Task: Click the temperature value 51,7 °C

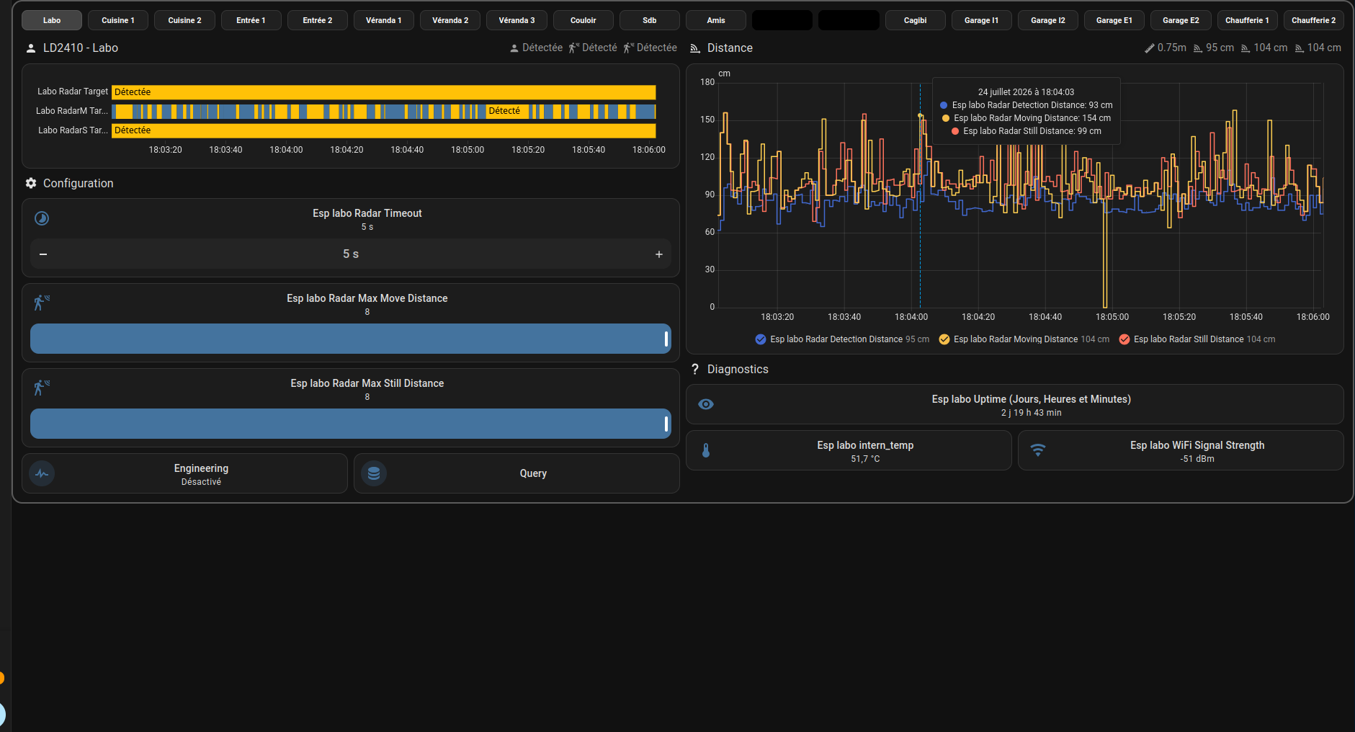Action: [865, 459]
